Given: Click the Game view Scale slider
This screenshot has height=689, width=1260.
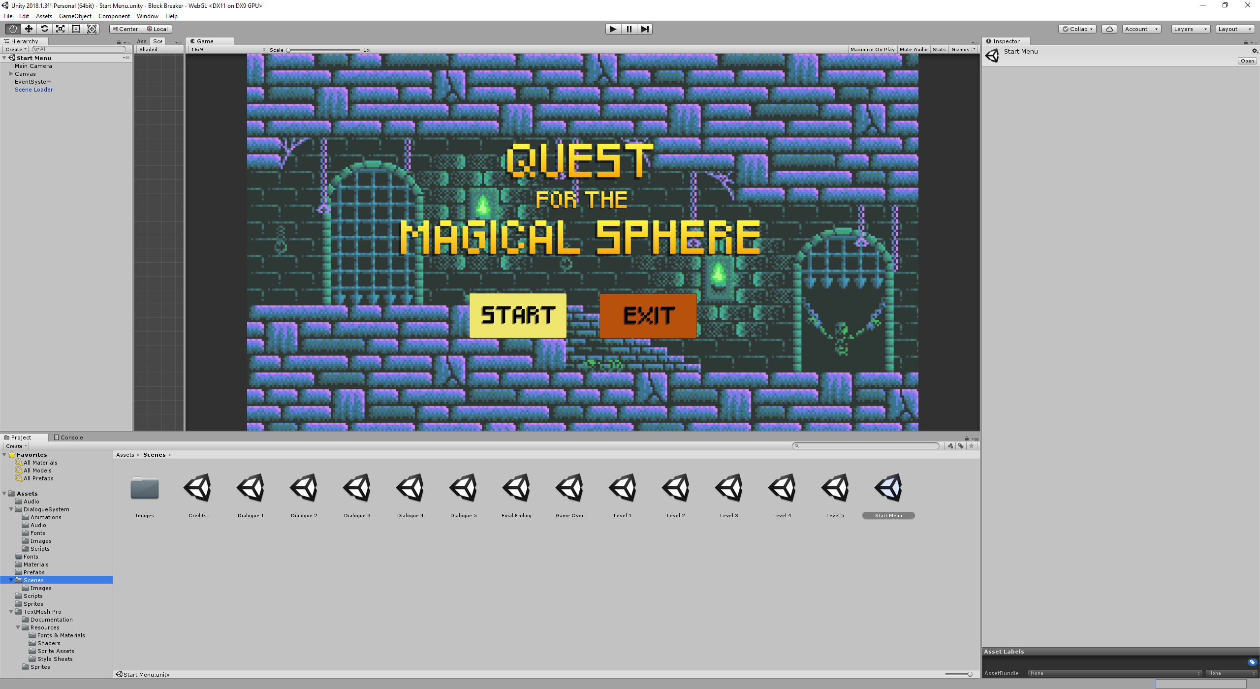Looking at the screenshot, I should pyautogui.click(x=324, y=50).
